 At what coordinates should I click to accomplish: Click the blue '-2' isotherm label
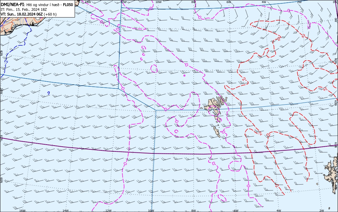[x=6, y=61]
